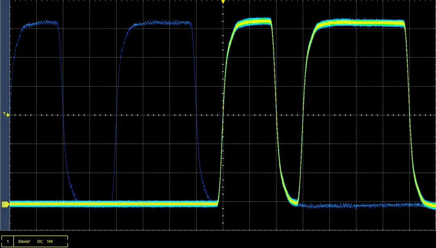Click the graticule center crosshair intersection
Image resolution: width=436 pixels, height=248 pixels.
click(x=223, y=115)
